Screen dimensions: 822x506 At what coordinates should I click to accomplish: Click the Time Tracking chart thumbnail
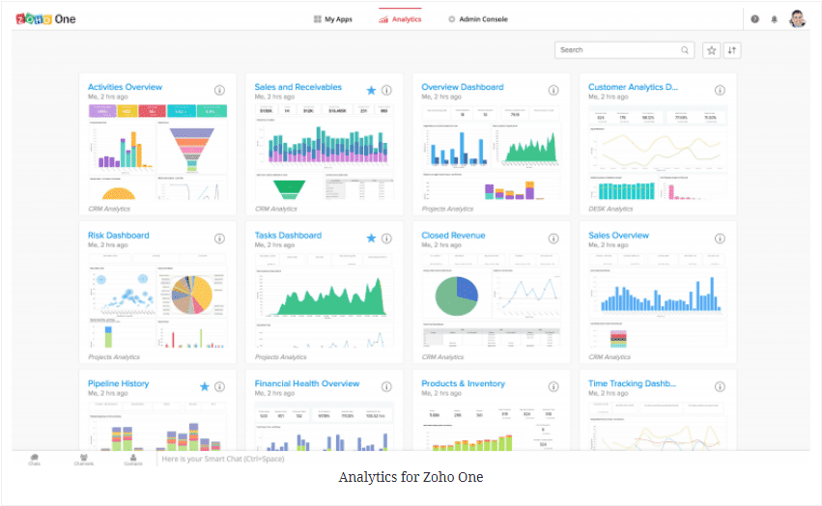pos(658,426)
